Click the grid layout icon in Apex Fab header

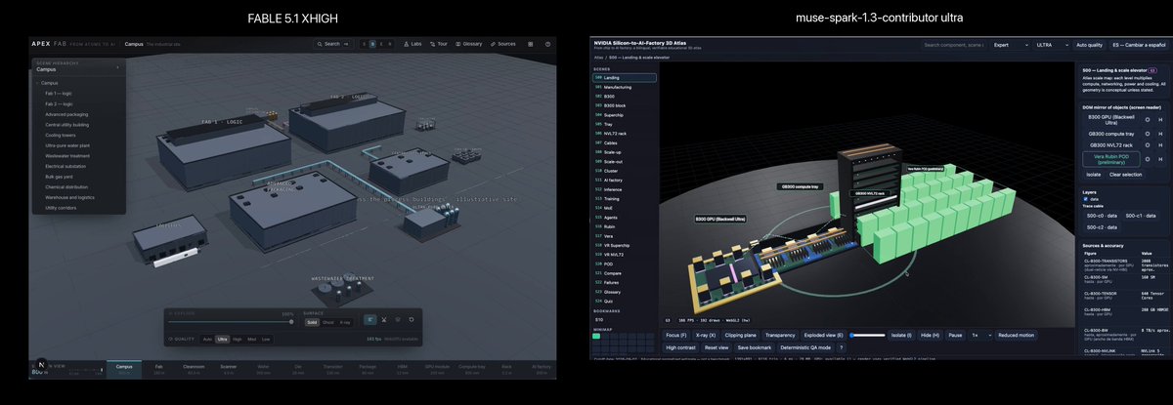[x=530, y=44]
